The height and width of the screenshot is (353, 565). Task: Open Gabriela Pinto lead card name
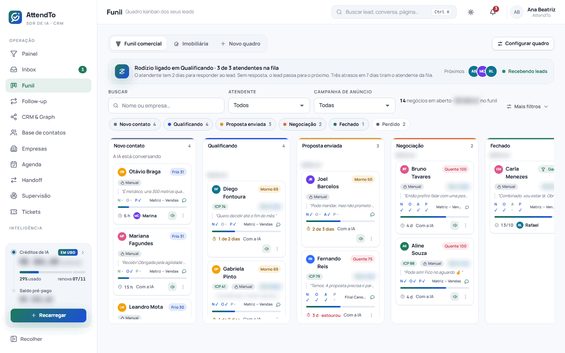(x=233, y=273)
